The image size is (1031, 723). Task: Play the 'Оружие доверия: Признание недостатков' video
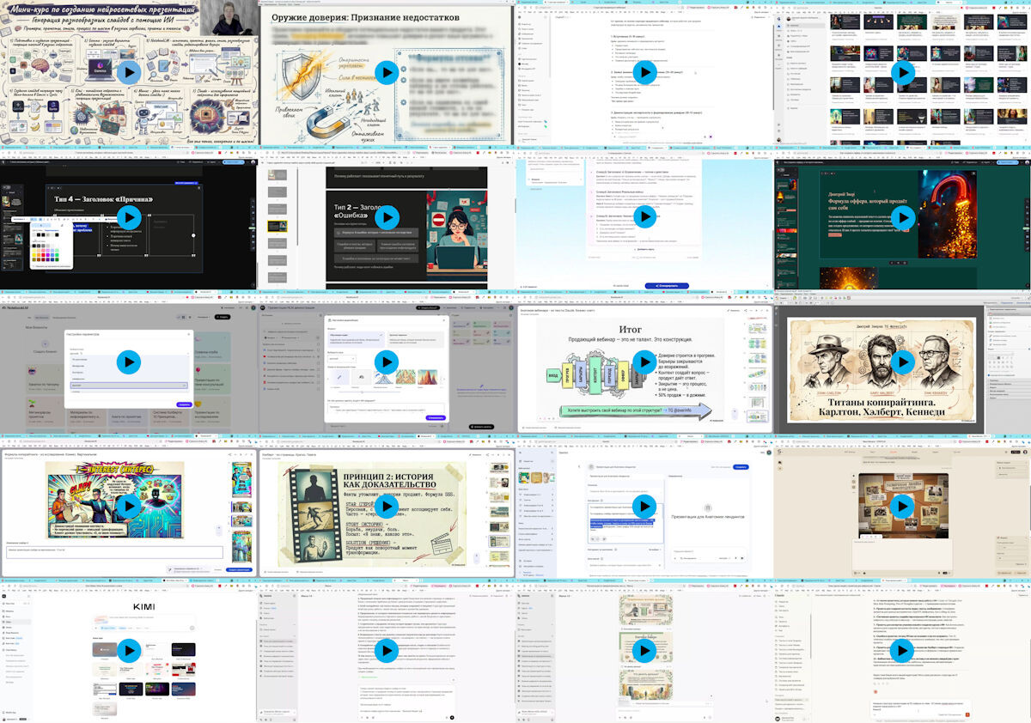pos(387,72)
